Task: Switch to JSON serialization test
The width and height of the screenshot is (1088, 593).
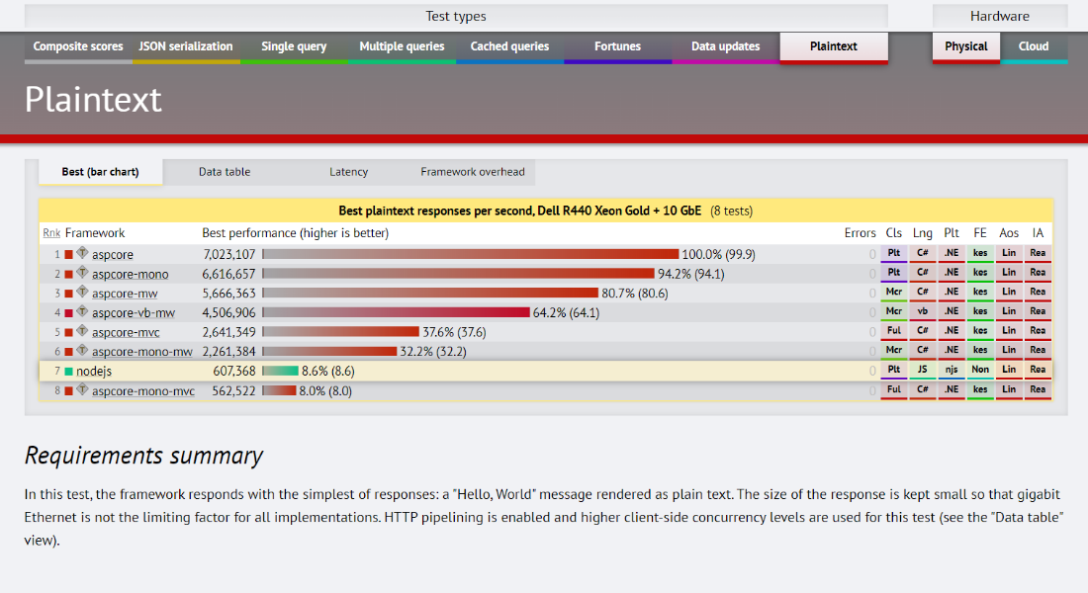Action: (x=186, y=47)
